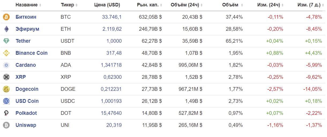The width and height of the screenshot is (327, 137).
Task: Open the Tether coin page
Action: pyautogui.click(x=23, y=41)
